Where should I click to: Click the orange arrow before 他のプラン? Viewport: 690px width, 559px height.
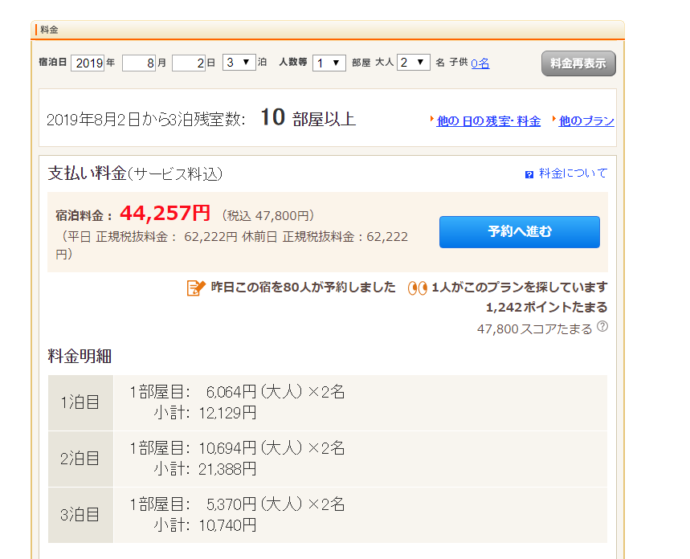click(554, 119)
